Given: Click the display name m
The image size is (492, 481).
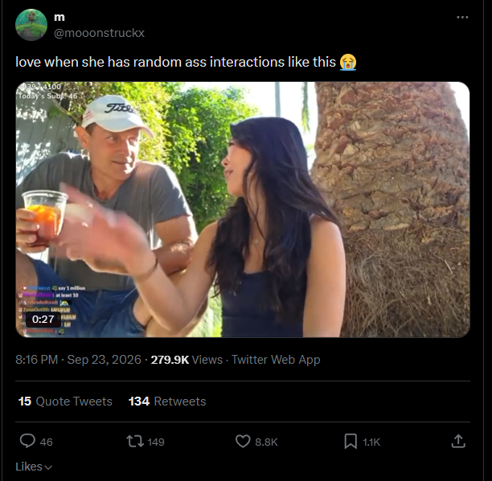Looking at the screenshot, I should point(59,17).
